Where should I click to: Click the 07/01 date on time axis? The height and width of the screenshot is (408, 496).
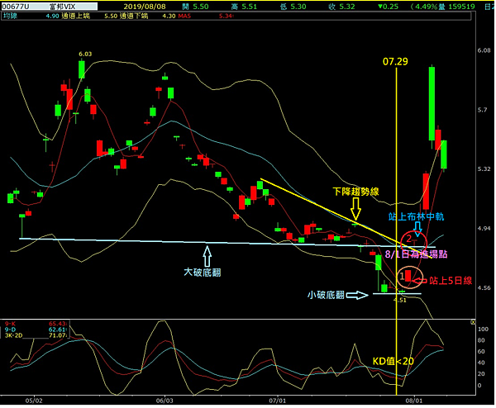click(x=277, y=401)
